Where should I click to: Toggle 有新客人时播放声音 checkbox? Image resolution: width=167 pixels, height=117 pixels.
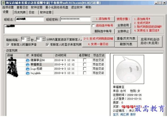click(x=8, y=44)
